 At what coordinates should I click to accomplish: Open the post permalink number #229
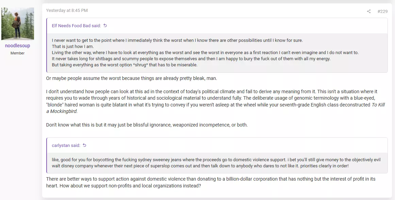click(x=382, y=11)
